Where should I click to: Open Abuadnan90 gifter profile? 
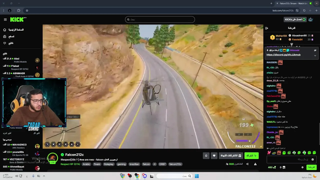pos(299,35)
